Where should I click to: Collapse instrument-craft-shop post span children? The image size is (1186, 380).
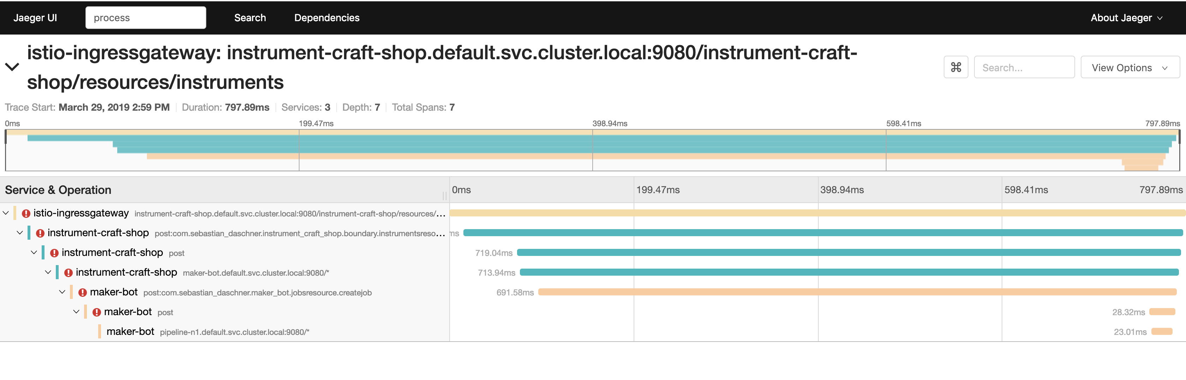pos(34,253)
